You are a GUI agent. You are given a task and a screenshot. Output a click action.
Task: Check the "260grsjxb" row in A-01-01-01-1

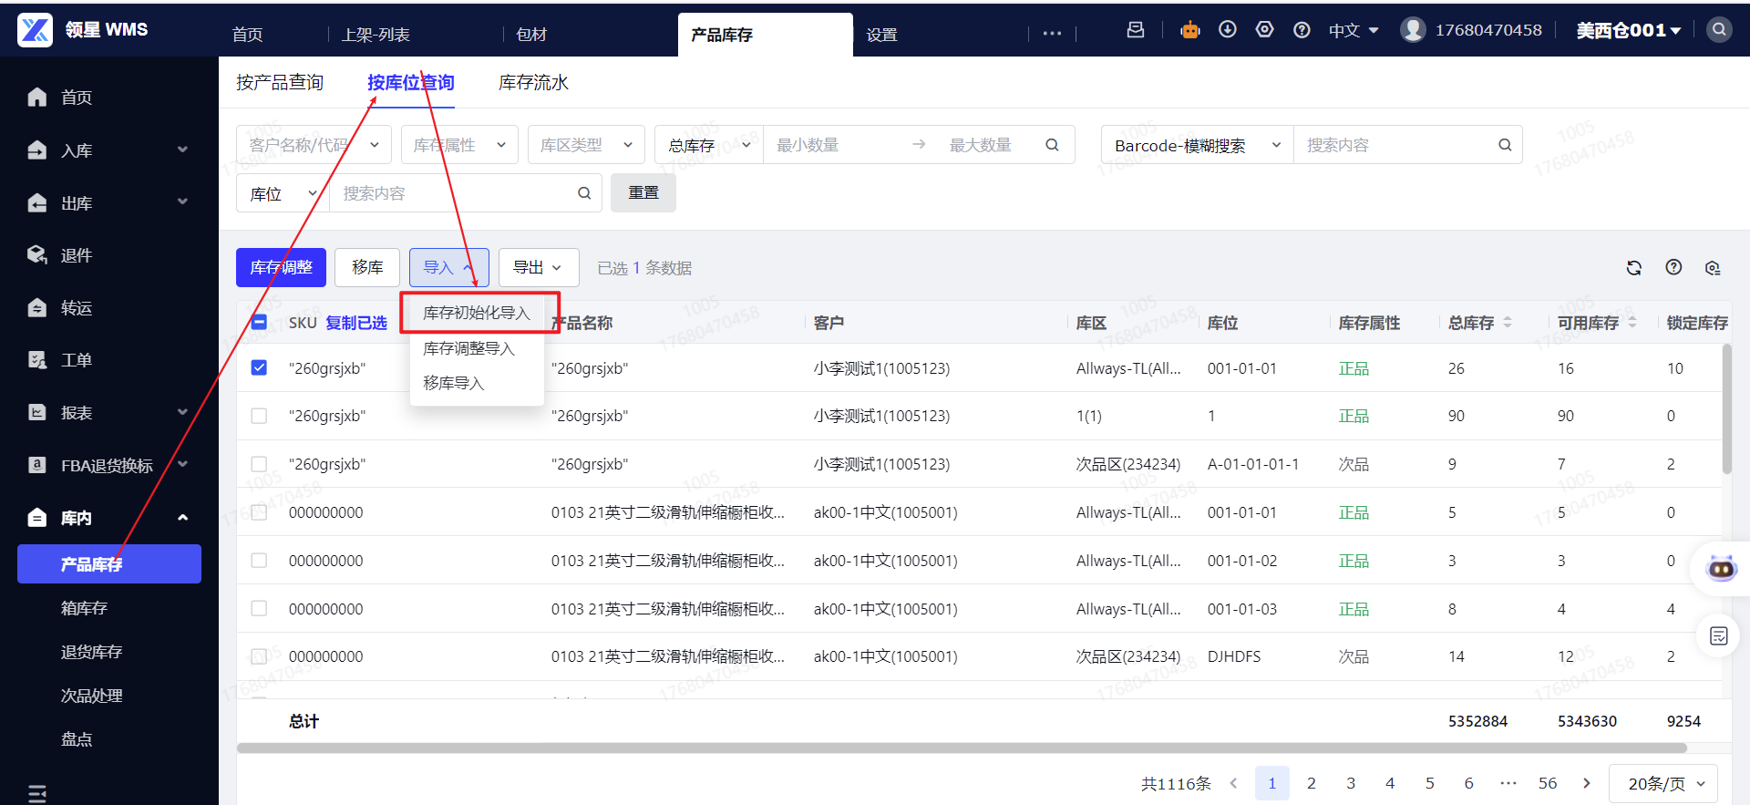tap(259, 464)
